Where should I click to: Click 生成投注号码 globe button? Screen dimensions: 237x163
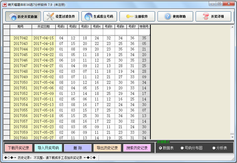tap(99, 16)
